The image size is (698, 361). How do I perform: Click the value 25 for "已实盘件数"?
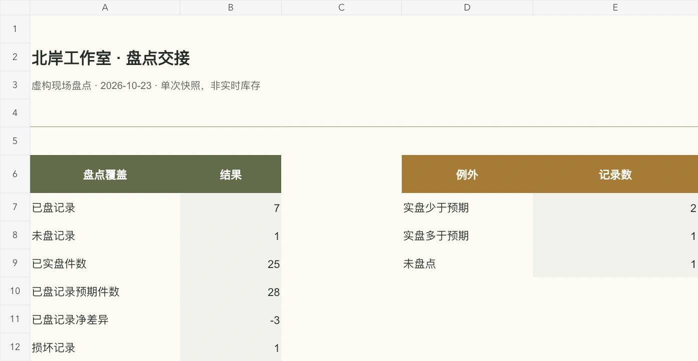click(231, 263)
